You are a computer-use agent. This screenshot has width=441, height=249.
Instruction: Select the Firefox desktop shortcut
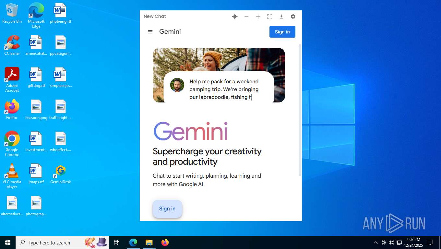point(12,110)
